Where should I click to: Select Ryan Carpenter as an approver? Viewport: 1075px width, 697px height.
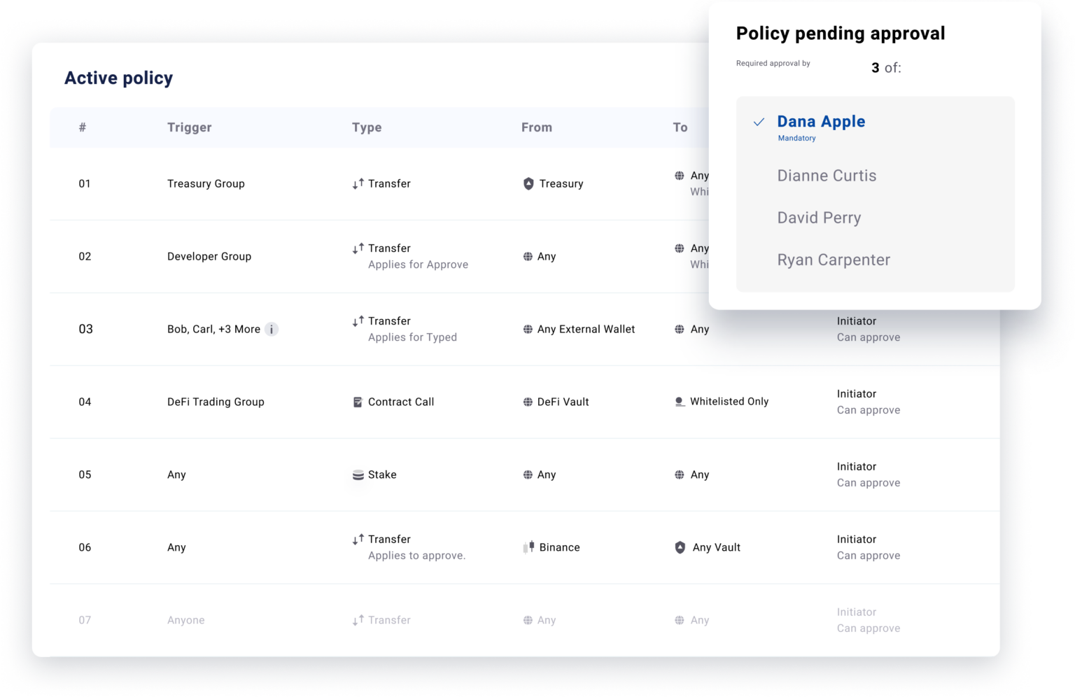(834, 260)
